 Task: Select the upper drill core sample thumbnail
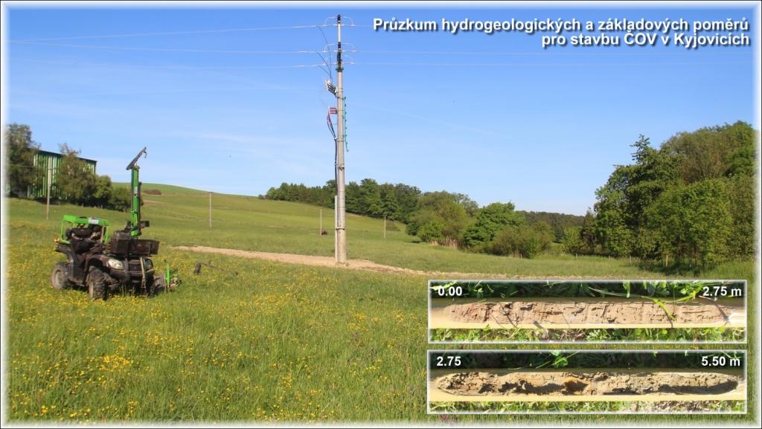(587, 312)
